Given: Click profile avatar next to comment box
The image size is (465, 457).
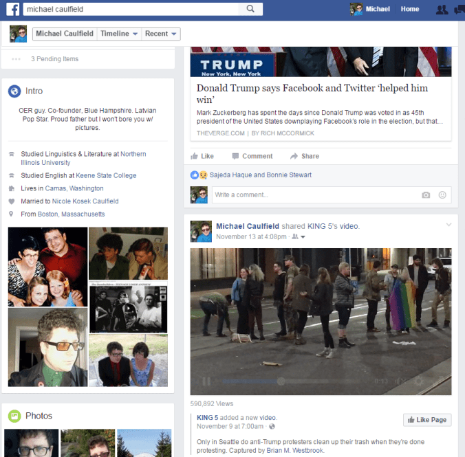Looking at the screenshot, I should click(199, 194).
